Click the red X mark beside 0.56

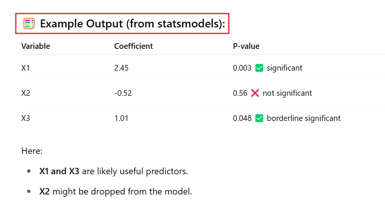[255, 93]
